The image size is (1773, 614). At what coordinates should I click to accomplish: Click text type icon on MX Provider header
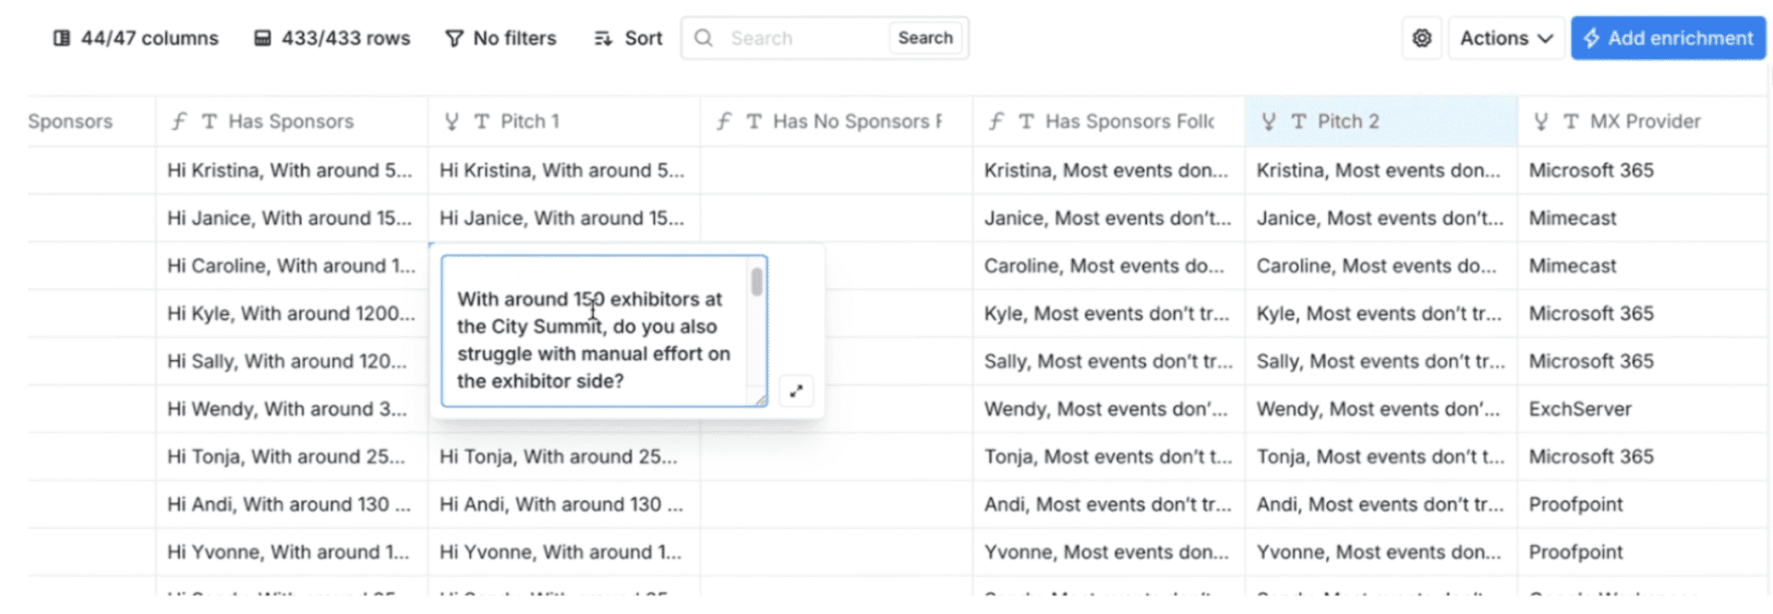tap(1571, 121)
